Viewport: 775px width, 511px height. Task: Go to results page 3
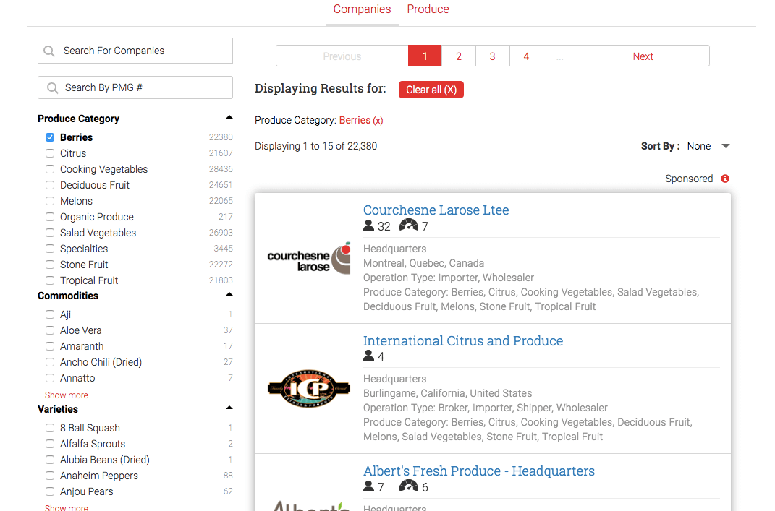click(492, 56)
